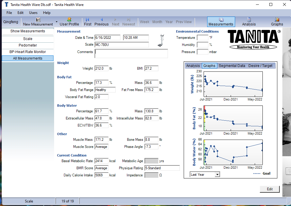Click the 19 of 19 status text
Viewport: 291px width, 206px height.
pos(67,201)
